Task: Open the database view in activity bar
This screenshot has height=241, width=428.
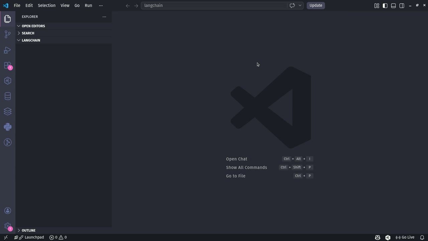Action: [x=7, y=96]
